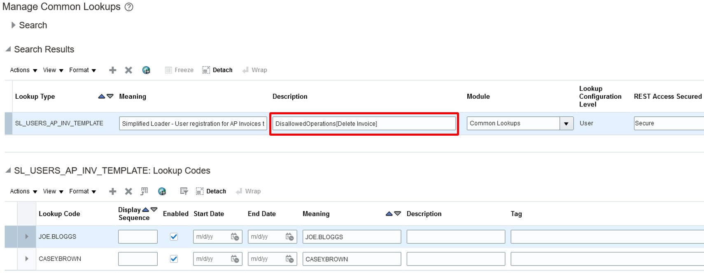Click Description field for JOE.BLOGGS row
The width and height of the screenshot is (704, 273).
[x=456, y=237]
